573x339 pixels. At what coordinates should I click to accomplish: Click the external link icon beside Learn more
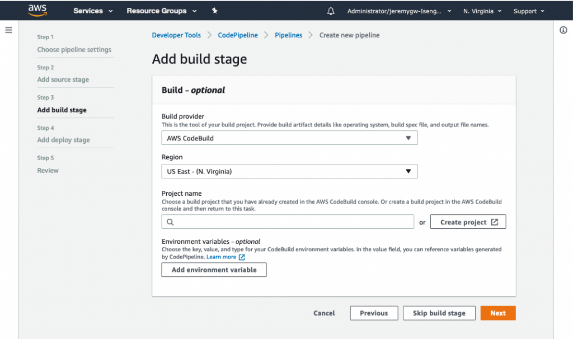tap(242, 257)
